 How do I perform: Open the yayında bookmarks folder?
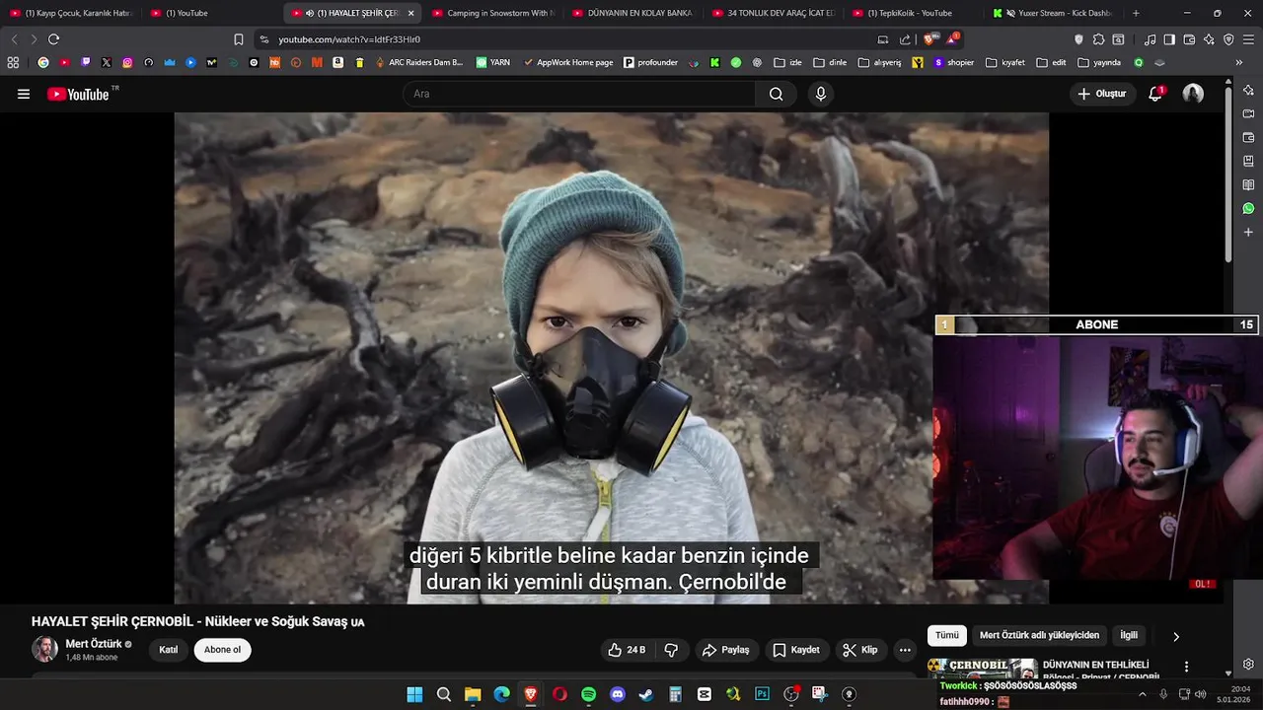pos(1099,62)
